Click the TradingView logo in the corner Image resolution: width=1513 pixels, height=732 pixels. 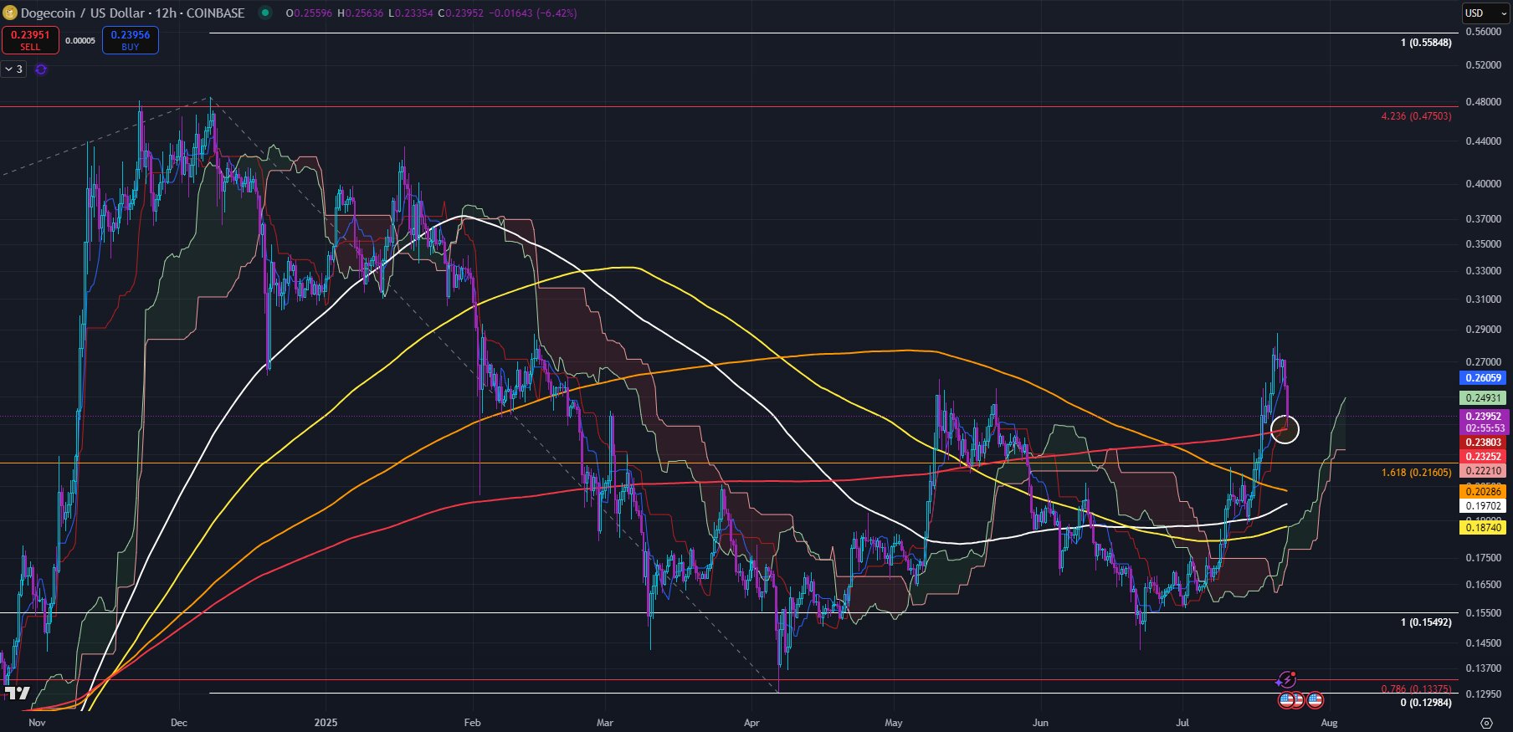click(17, 693)
